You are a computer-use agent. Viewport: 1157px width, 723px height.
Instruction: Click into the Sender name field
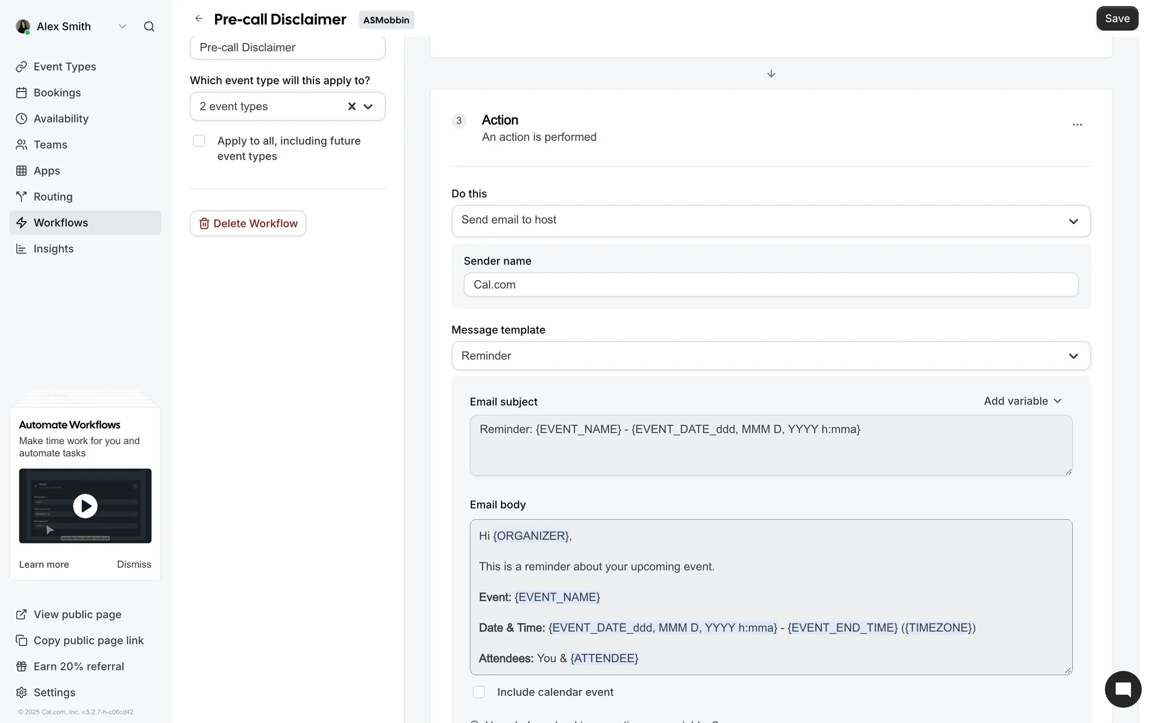point(771,285)
